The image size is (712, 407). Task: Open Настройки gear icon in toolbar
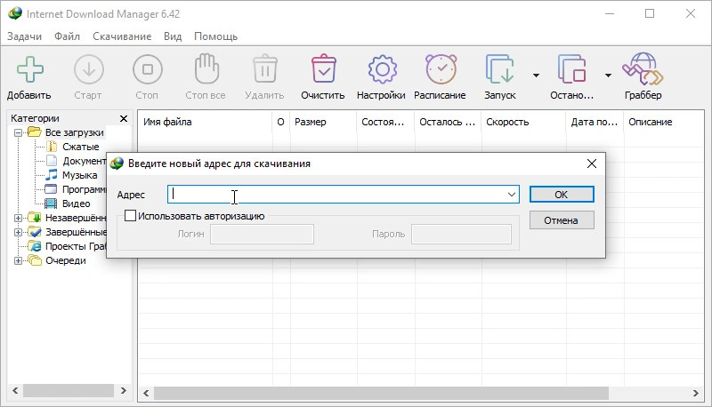click(x=381, y=69)
